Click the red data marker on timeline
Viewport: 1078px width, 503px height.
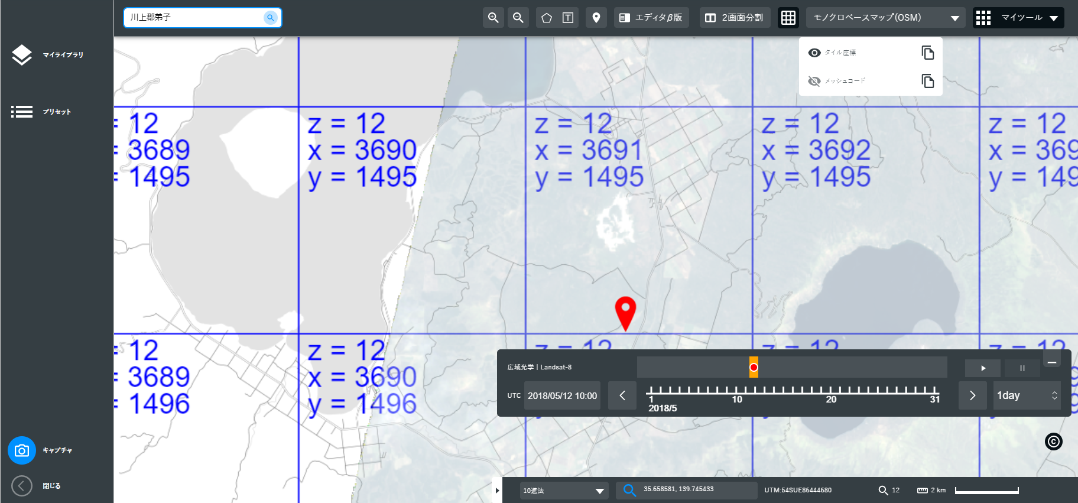click(x=754, y=367)
